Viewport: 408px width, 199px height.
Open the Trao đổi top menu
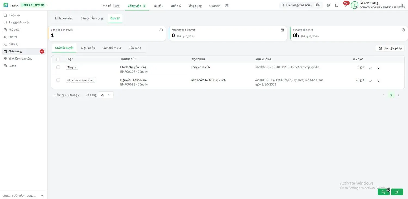(x=110, y=6)
